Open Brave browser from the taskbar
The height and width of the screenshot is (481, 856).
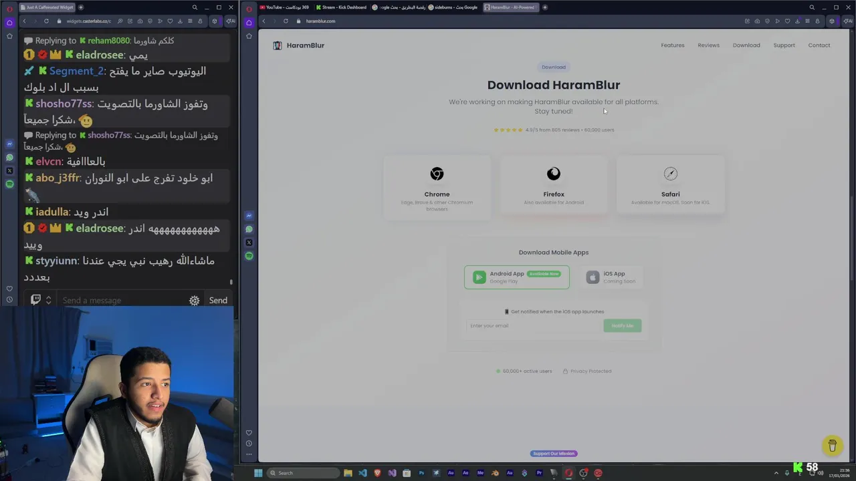pyautogui.click(x=377, y=473)
